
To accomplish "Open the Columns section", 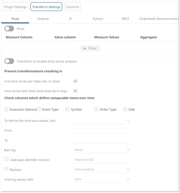I will 72,7.
